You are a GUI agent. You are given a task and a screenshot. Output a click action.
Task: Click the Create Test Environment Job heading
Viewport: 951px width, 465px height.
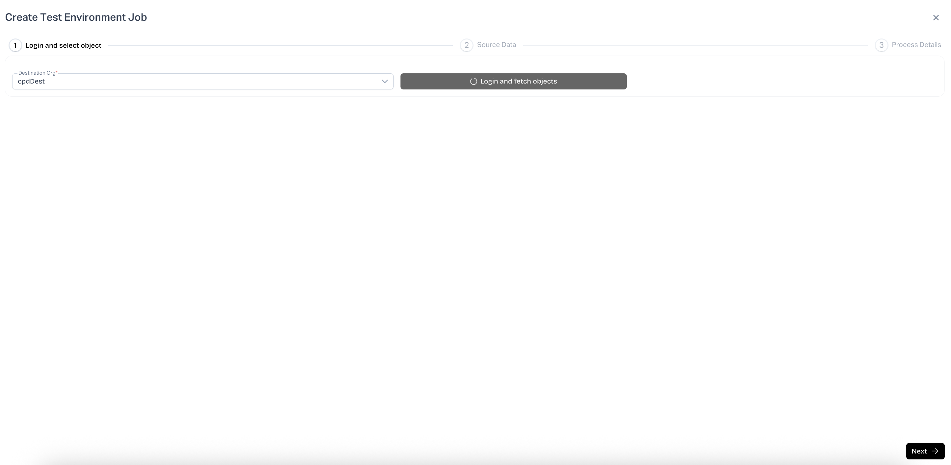76,17
